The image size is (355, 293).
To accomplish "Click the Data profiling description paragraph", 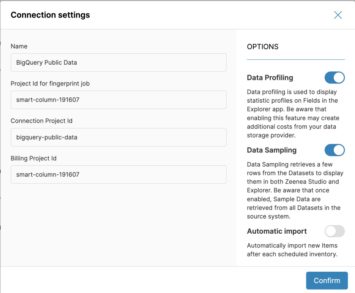I will click(x=293, y=114).
